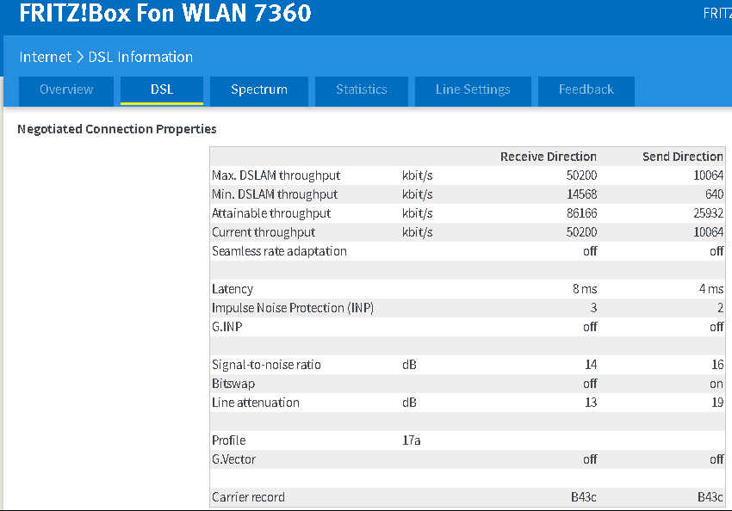Click the FRITZ!Box Fon WLAN 7360 title
732x511 pixels.
[165, 14]
